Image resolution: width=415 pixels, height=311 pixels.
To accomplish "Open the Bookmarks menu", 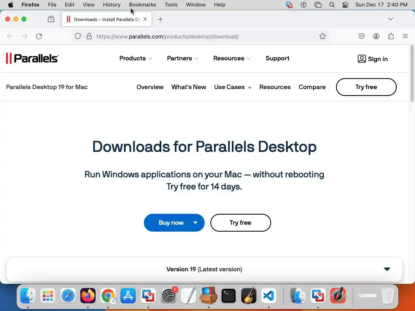I will [x=142, y=5].
